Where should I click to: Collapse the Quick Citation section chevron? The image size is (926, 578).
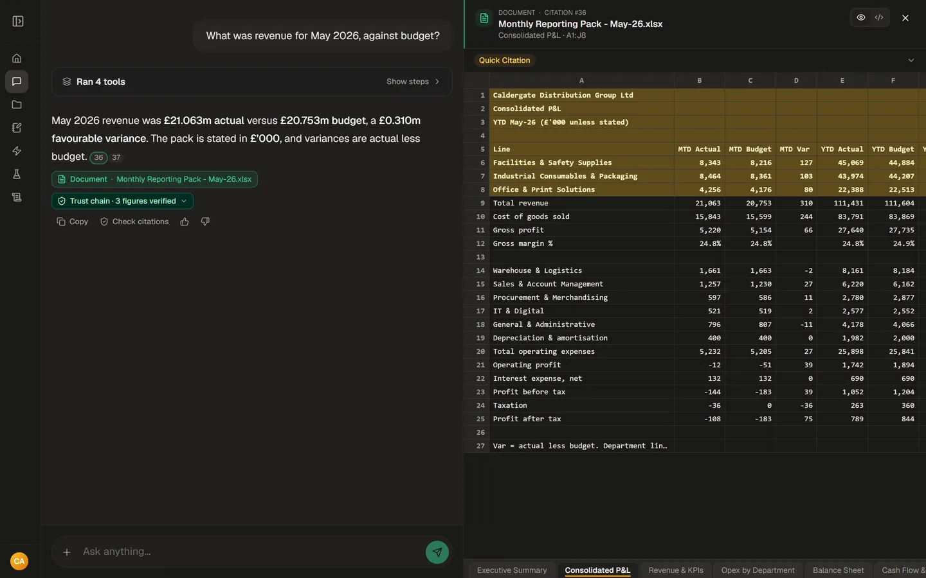(911, 60)
